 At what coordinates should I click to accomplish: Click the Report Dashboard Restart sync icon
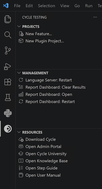click(21, 102)
